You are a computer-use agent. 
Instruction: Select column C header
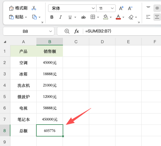[x=76, y=42]
